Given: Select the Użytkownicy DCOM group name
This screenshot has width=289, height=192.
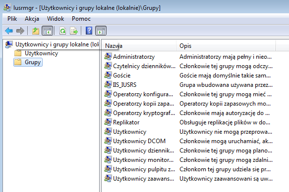Looking at the screenshot, I should (139, 141).
